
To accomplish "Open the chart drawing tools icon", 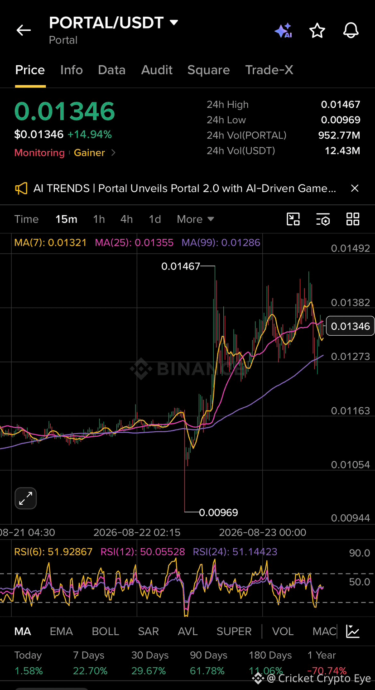I will pyautogui.click(x=293, y=219).
